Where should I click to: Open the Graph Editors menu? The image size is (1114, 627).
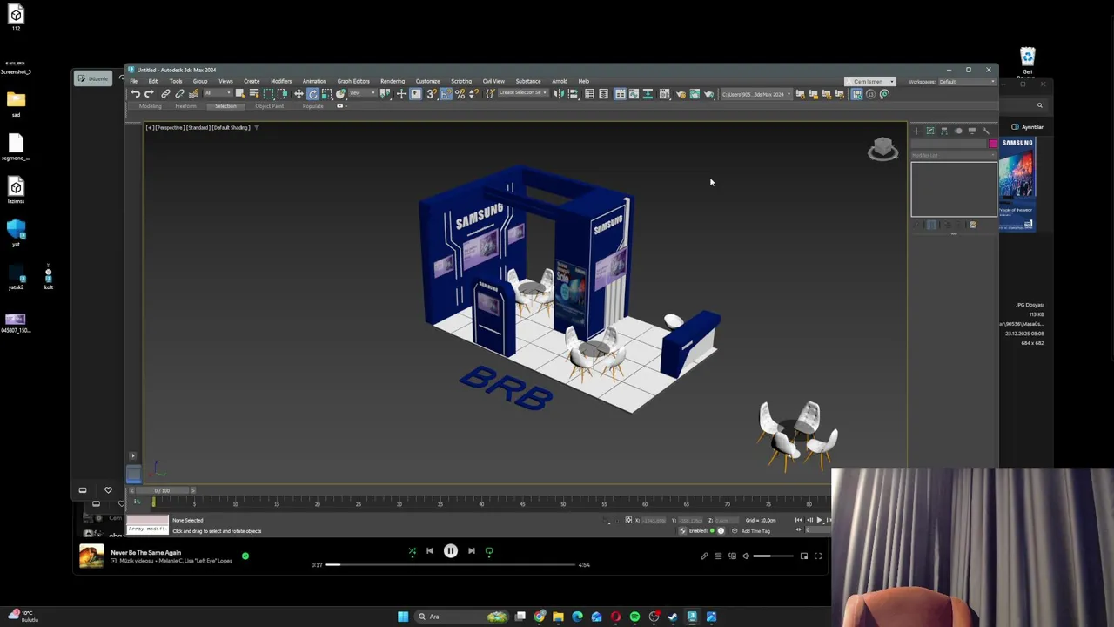pos(353,82)
